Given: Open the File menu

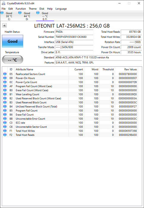Looking at the screenshot, I should tap(4, 9).
